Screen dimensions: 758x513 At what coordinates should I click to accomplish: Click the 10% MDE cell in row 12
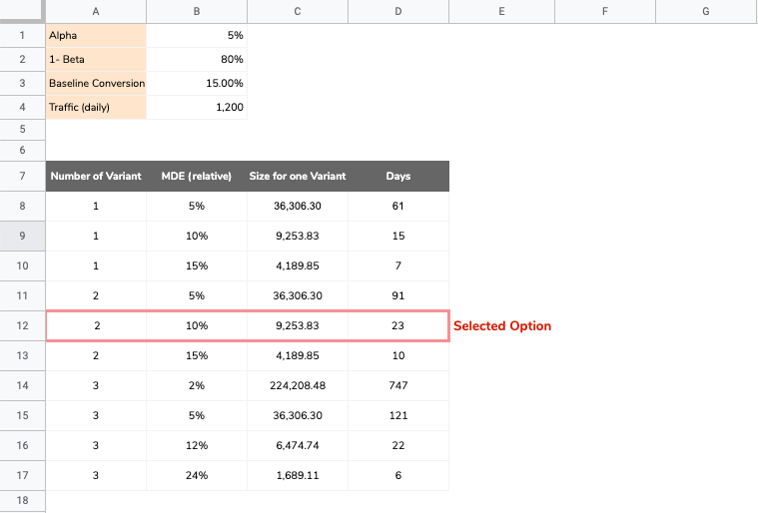197,326
